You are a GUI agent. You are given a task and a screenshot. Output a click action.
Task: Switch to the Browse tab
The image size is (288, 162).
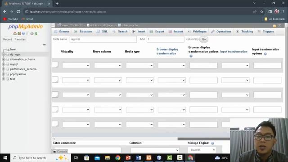coord(62,31)
